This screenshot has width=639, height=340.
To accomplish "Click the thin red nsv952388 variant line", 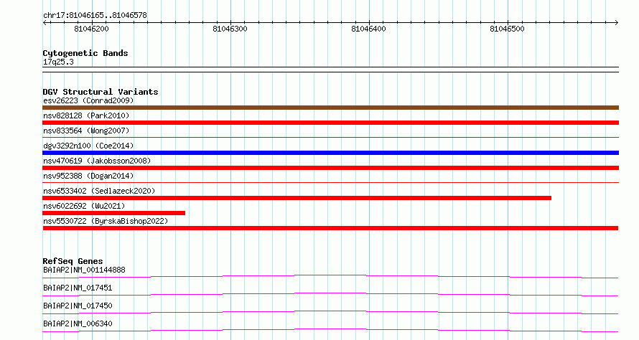I will coord(330,183).
